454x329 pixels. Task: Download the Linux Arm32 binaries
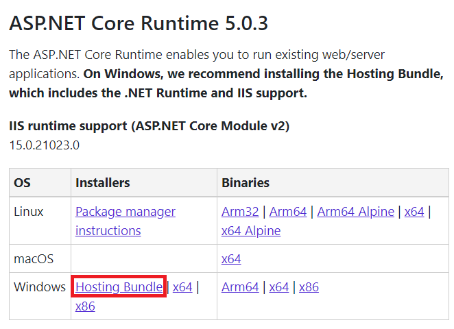(240, 212)
